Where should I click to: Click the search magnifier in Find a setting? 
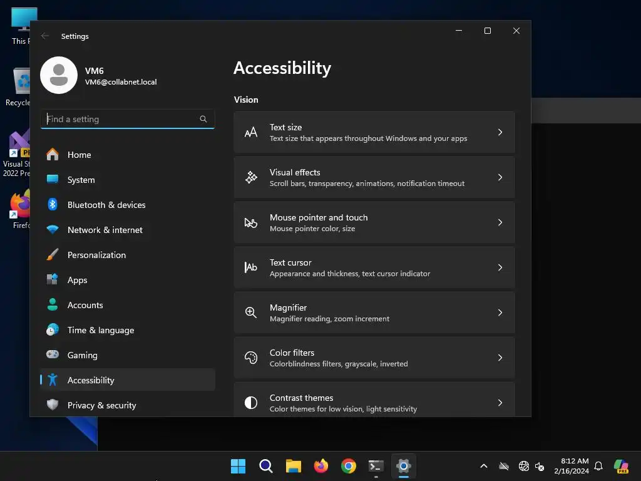click(x=203, y=119)
